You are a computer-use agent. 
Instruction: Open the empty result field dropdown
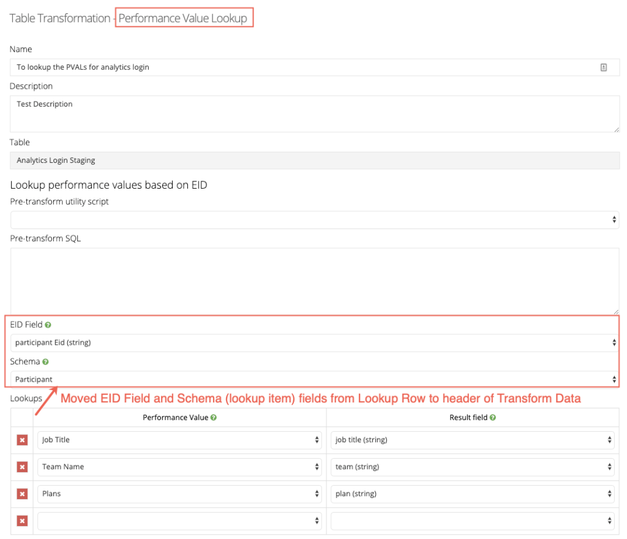(x=473, y=521)
